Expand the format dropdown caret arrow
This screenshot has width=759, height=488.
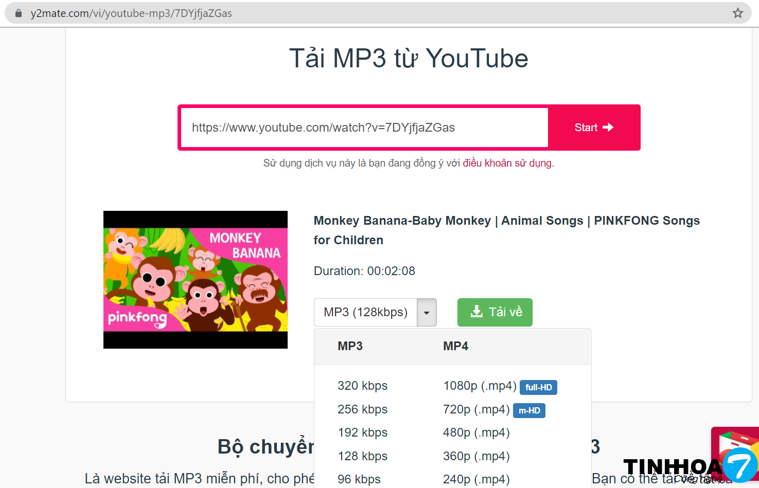click(427, 313)
